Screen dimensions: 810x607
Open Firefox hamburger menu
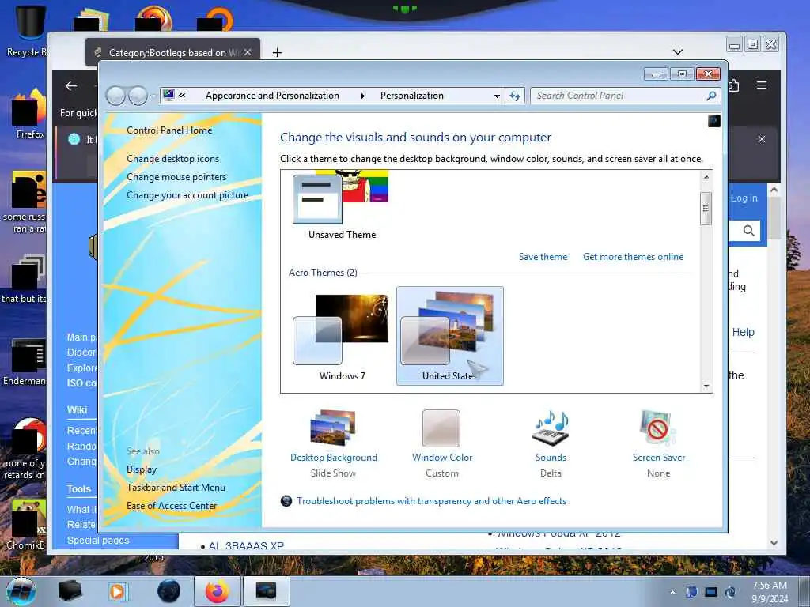click(762, 85)
